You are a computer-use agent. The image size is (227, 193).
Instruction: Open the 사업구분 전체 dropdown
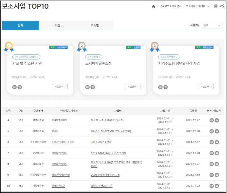[212, 25]
